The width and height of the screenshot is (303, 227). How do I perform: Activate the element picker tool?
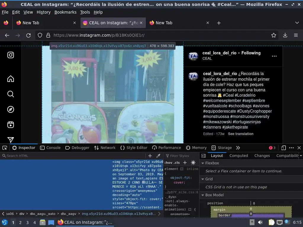pos(5,148)
